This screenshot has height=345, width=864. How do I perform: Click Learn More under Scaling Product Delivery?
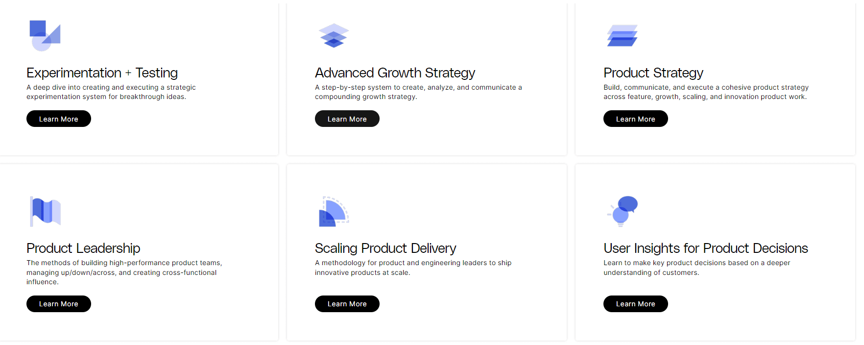click(347, 304)
